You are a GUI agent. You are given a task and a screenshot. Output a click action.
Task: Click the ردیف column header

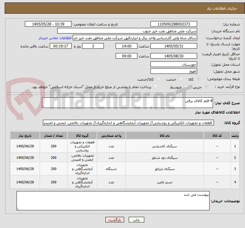pyautogui.click(x=235, y=136)
